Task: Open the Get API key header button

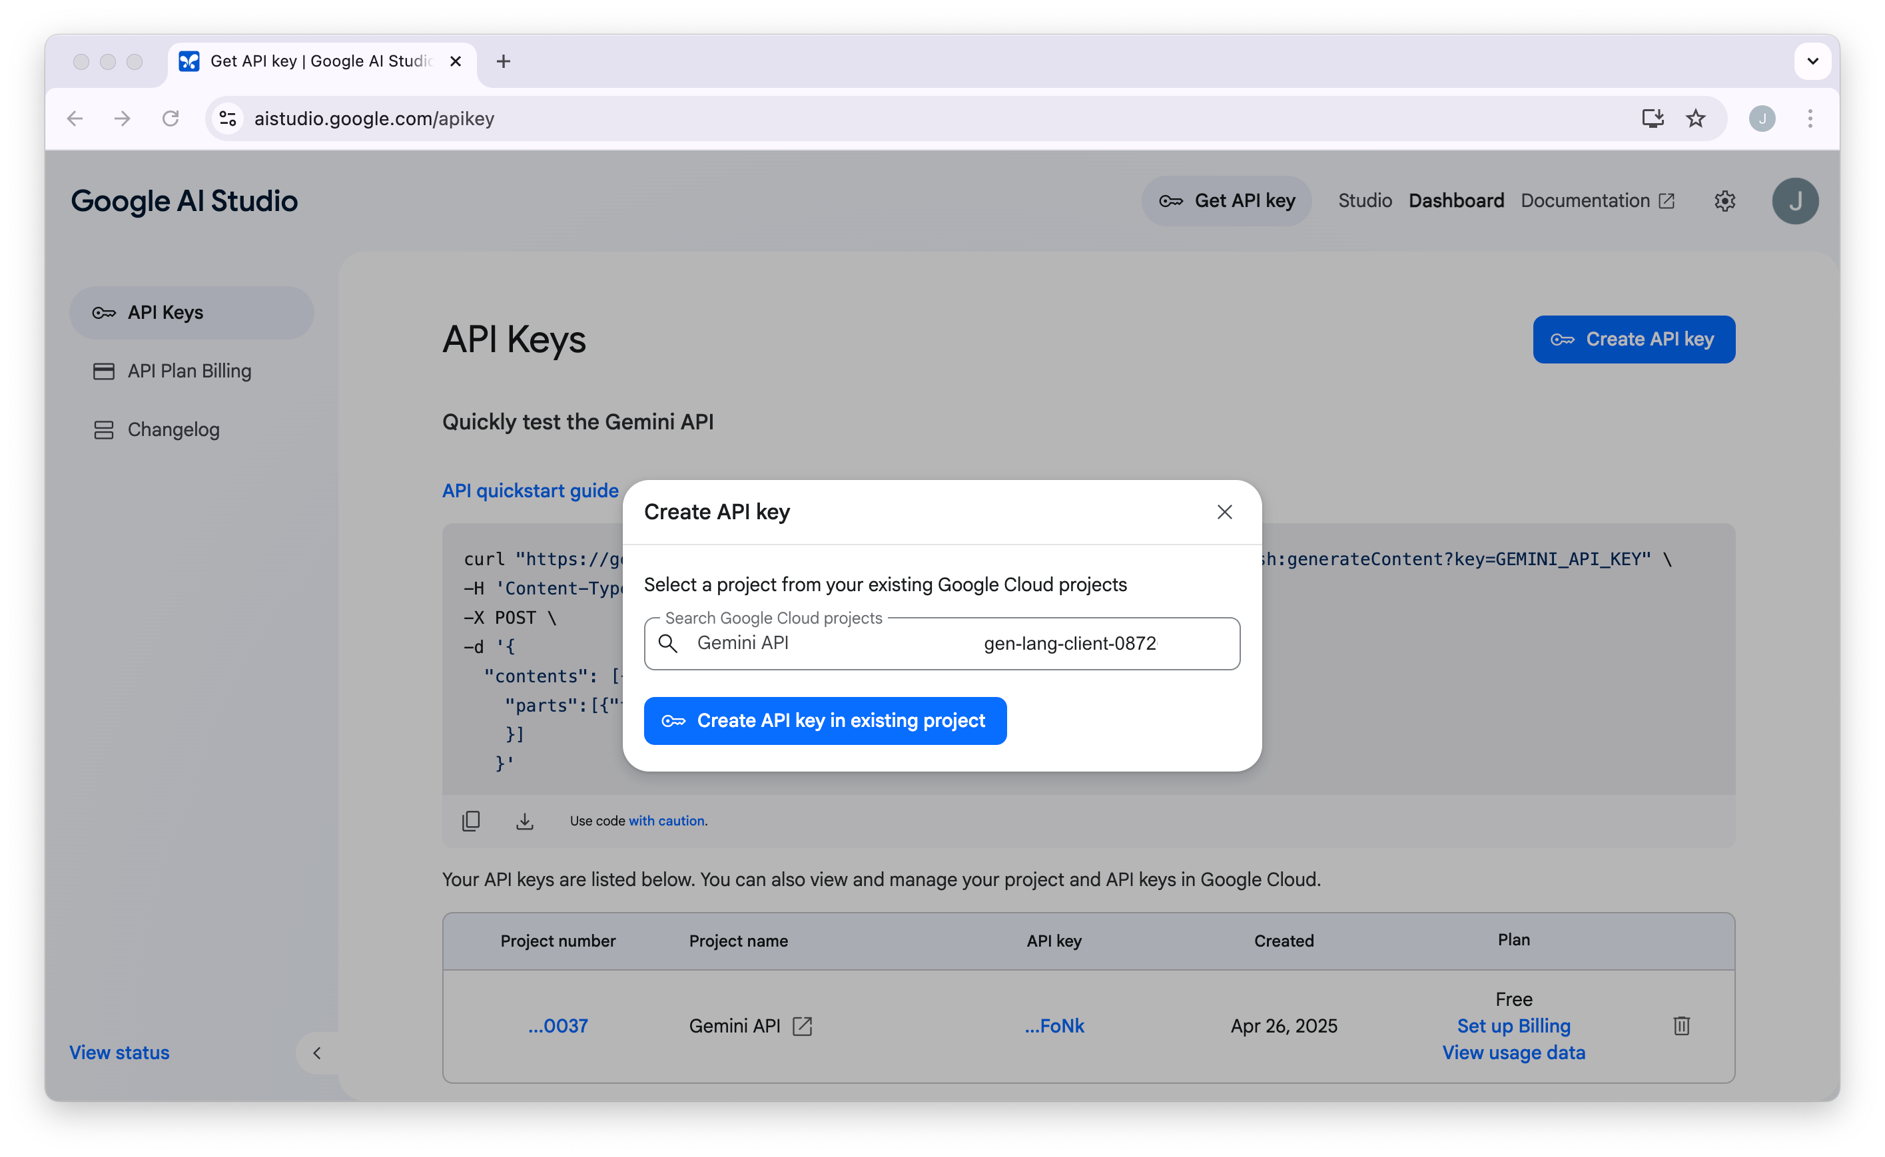Action: click(x=1226, y=200)
